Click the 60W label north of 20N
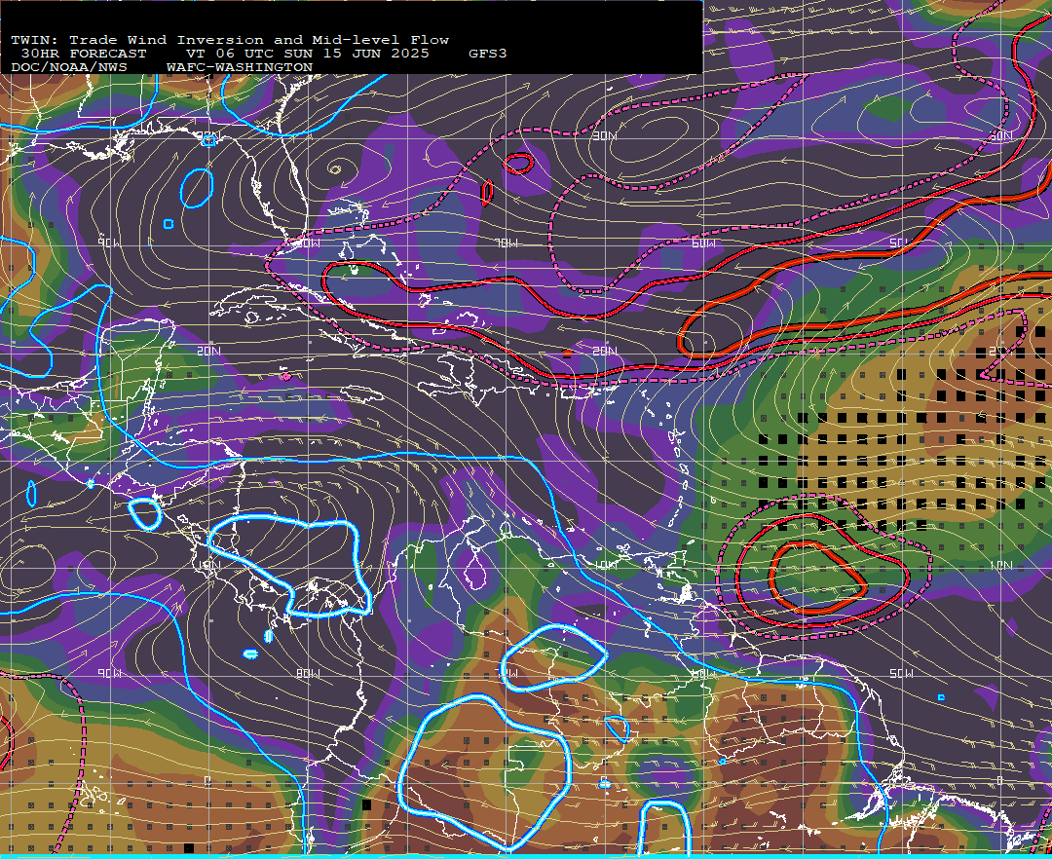Viewport: 1052px width, 859px height. click(703, 243)
